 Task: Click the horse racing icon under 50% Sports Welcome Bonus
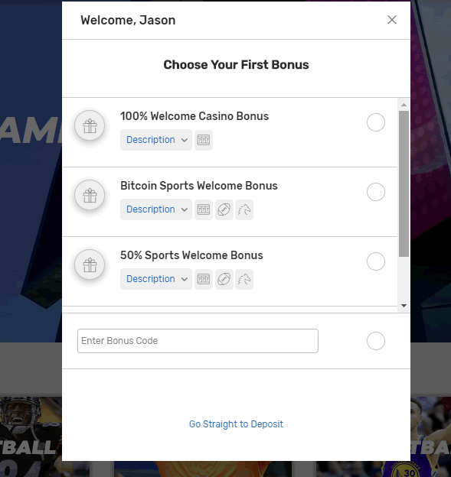click(244, 279)
